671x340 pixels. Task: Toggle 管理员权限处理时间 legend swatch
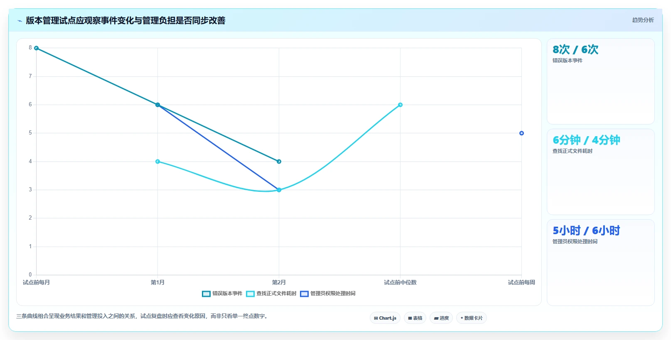304,294
